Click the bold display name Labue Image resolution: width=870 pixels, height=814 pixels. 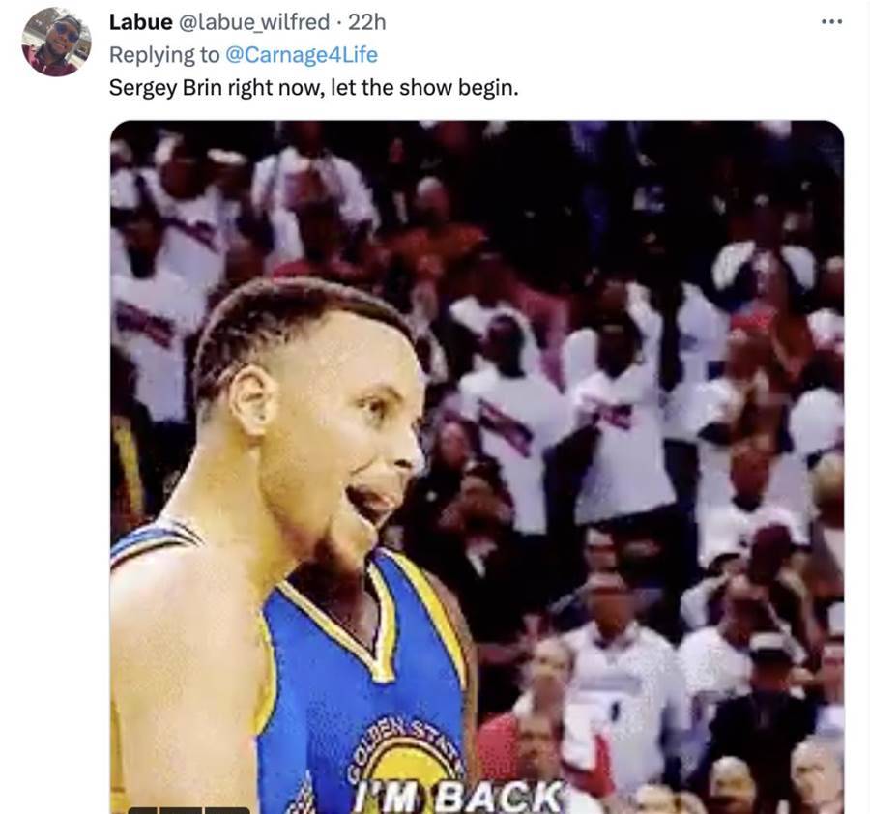pos(140,22)
